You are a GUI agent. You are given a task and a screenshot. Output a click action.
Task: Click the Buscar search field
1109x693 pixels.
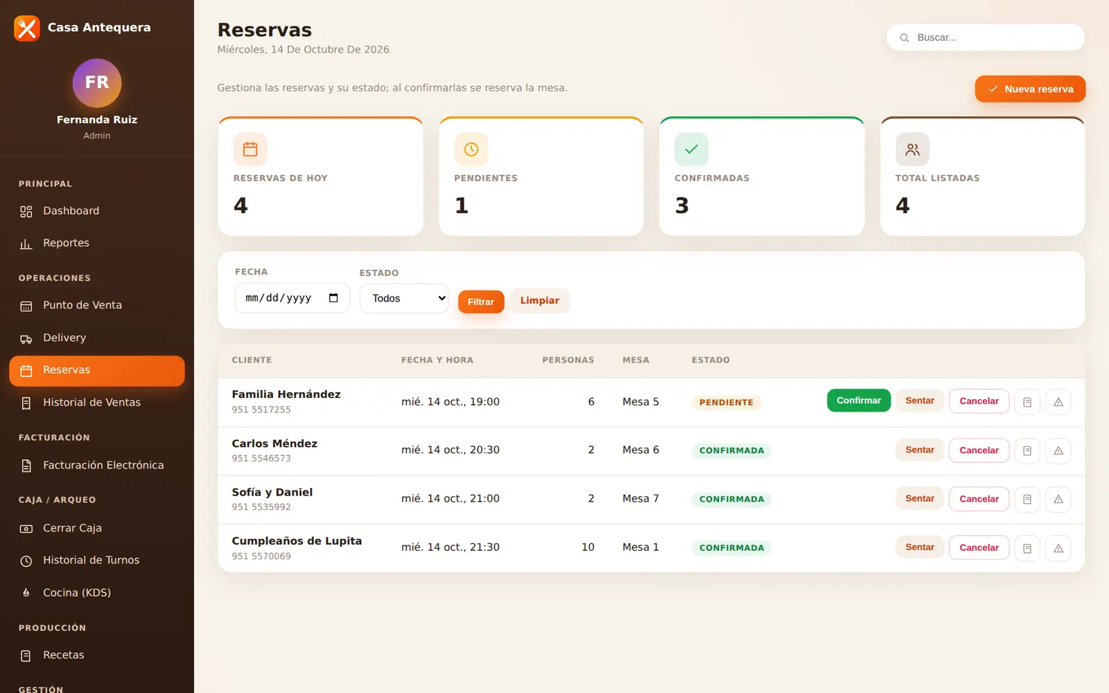pos(986,37)
